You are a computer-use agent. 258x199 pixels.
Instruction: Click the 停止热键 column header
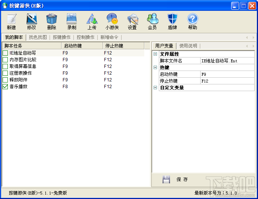[124, 46]
